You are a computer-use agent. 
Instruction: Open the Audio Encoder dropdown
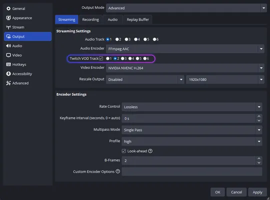185,49
